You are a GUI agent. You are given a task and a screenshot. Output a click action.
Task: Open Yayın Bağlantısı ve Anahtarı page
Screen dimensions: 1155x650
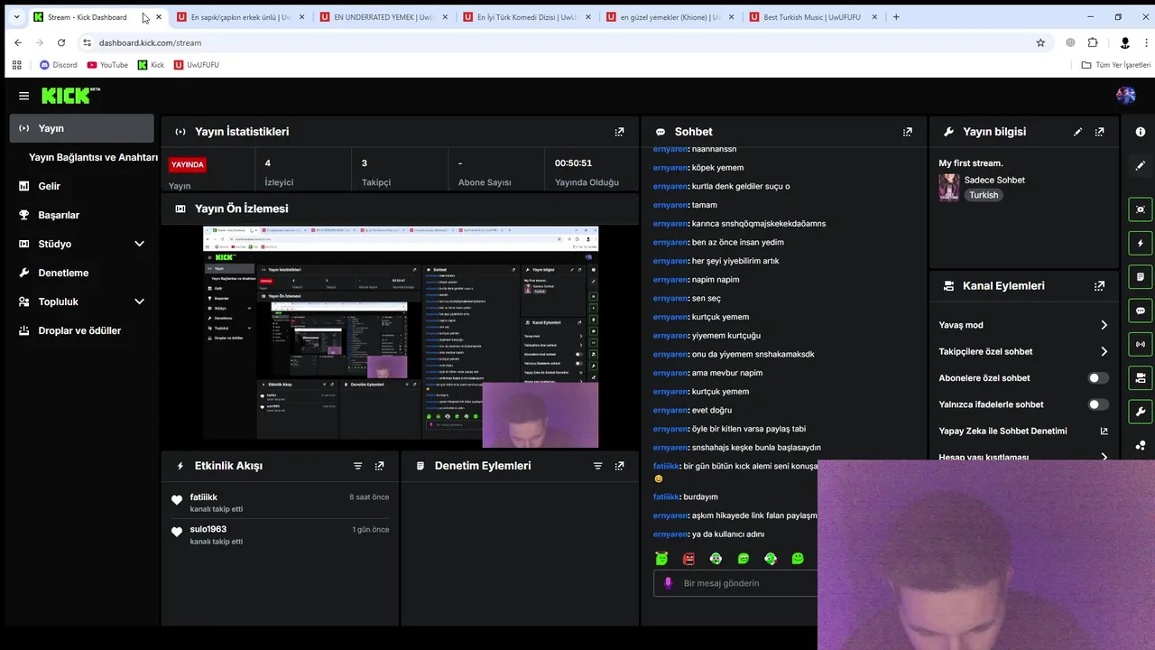(x=93, y=157)
